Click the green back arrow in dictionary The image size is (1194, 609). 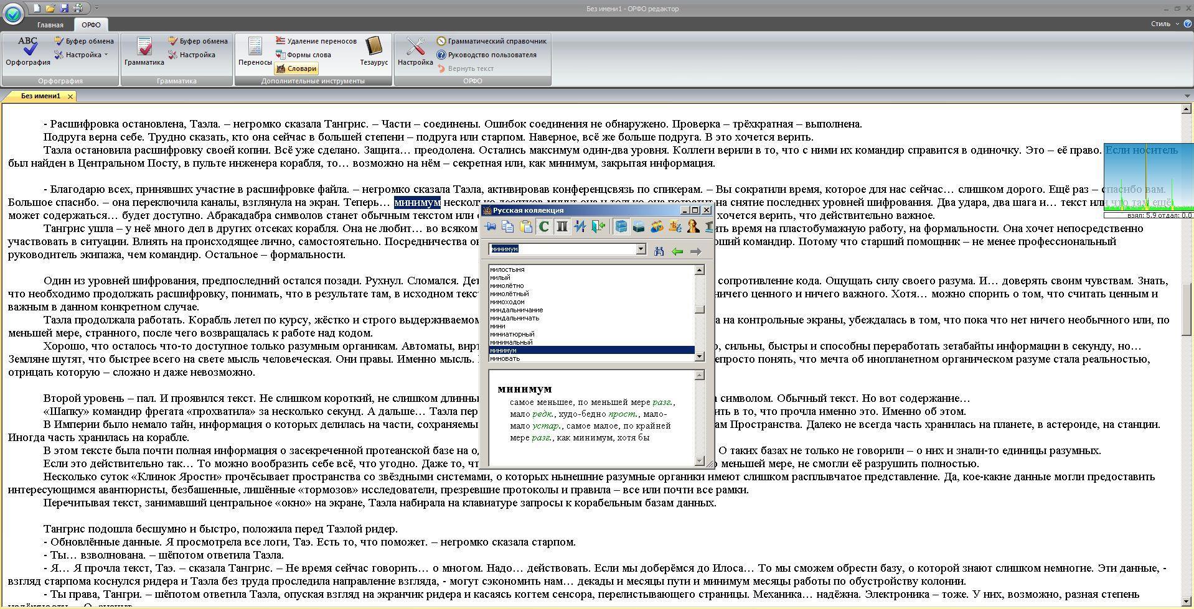click(x=677, y=251)
